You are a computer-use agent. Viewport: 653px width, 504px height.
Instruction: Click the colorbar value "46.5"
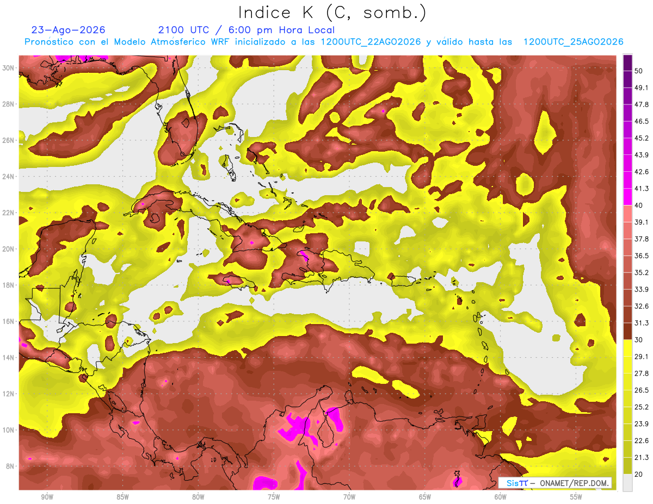[x=641, y=121]
